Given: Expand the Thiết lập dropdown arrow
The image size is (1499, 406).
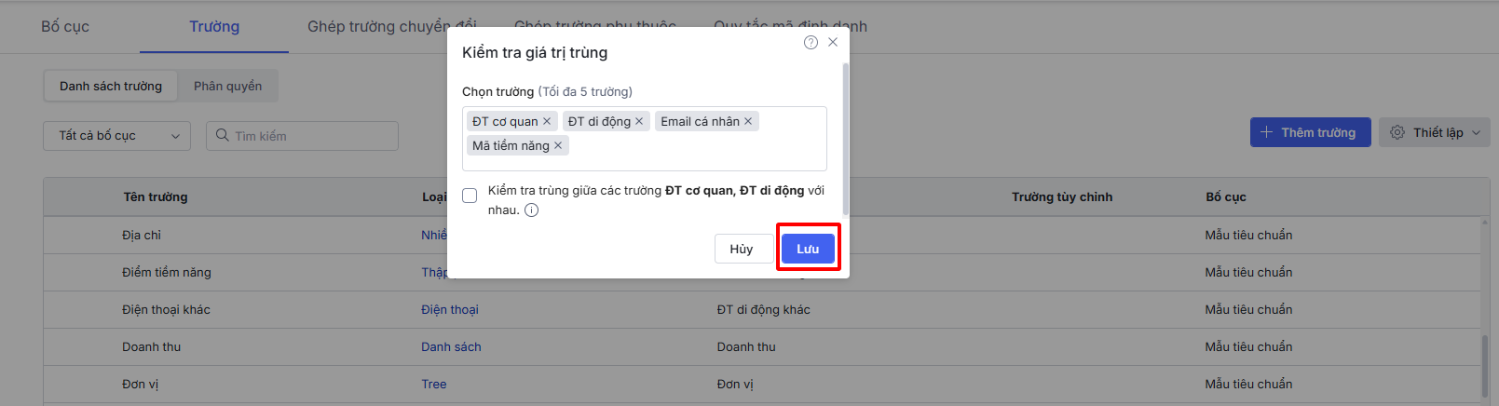Looking at the screenshot, I should (x=1476, y=132).
